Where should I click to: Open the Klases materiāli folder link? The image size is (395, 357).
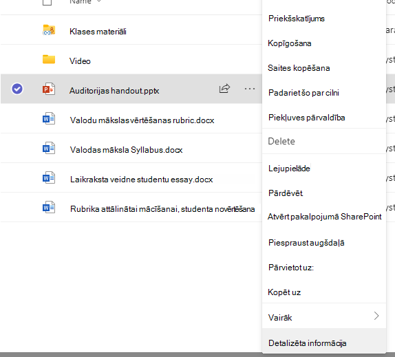pyautogui.click(x=98, y=32)
